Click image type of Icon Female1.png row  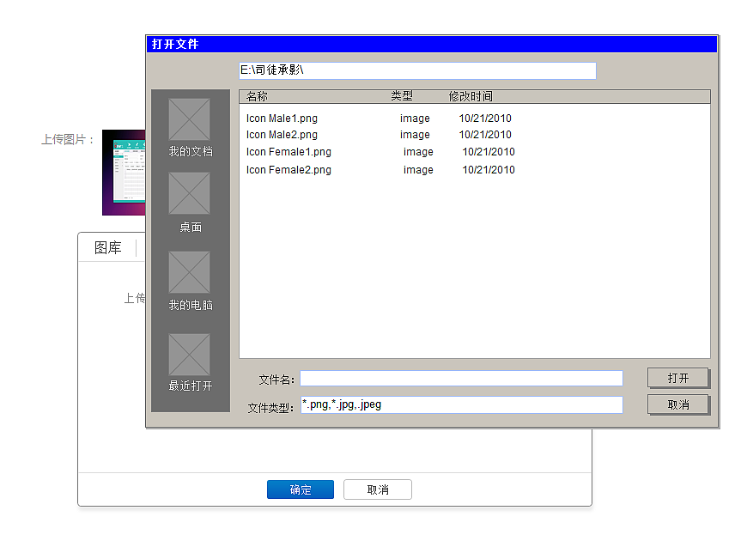point(418,152)
